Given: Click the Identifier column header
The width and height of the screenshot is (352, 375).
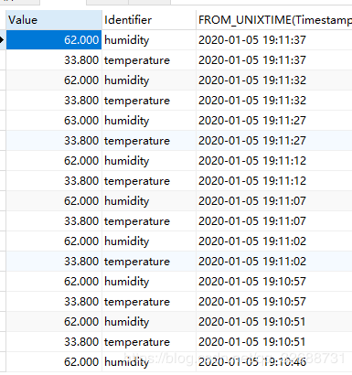Looking at the screenshot, I should point(149,20).
